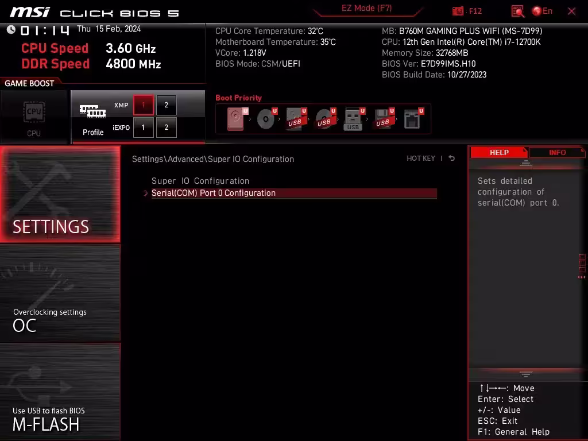588x441 pixels.
Task: Click the date Thu 15 Feb, 2024
Action: pos(109,29)
